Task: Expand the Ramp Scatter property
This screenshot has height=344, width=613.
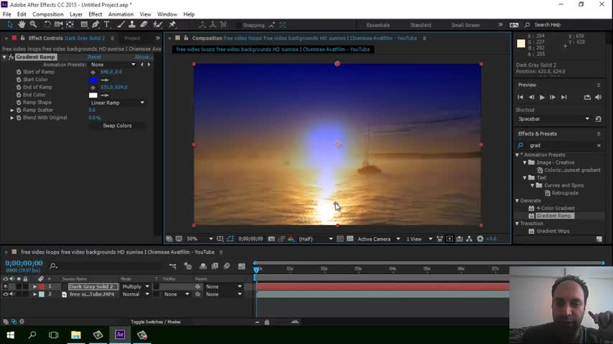Action: tap(12, 110)
